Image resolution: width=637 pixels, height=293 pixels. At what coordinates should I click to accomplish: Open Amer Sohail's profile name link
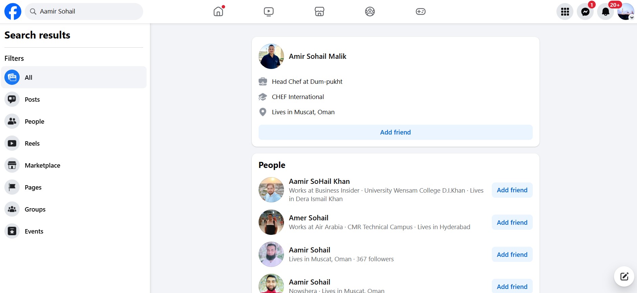[308, 218]
